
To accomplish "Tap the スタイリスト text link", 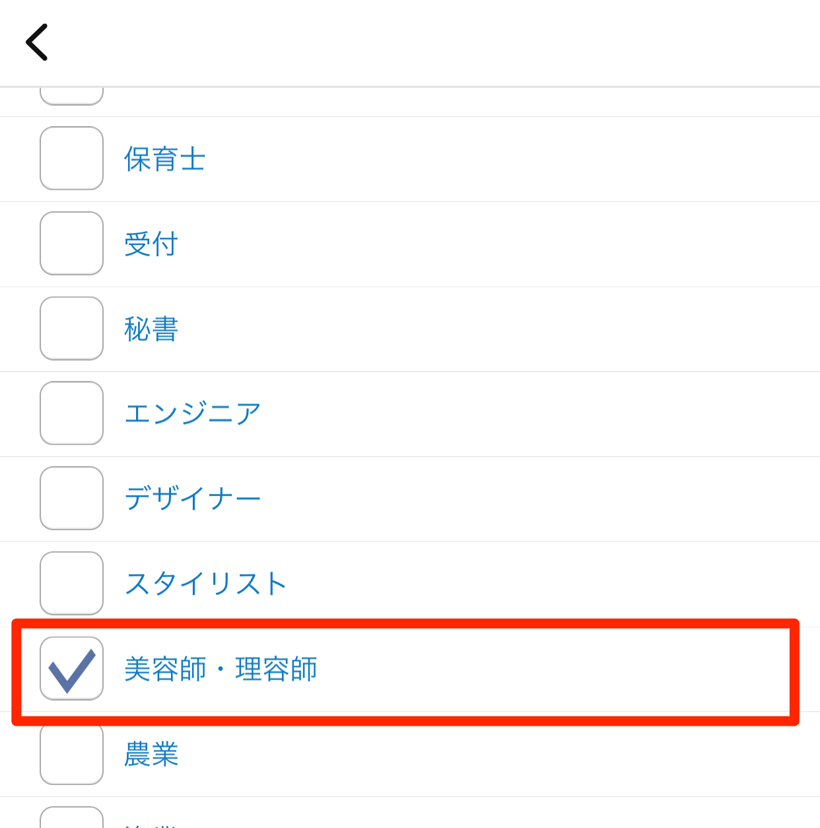I will [x=205, y=584].
